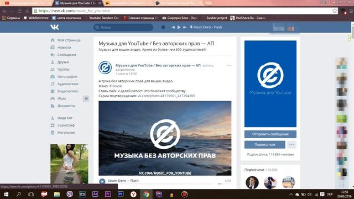Open File Explorer from taskbar
Viewport: 354px width, 199px height.
pyautogui.click(x=56, y=194)
